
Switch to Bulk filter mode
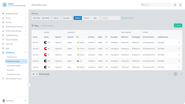pos(95,18)
